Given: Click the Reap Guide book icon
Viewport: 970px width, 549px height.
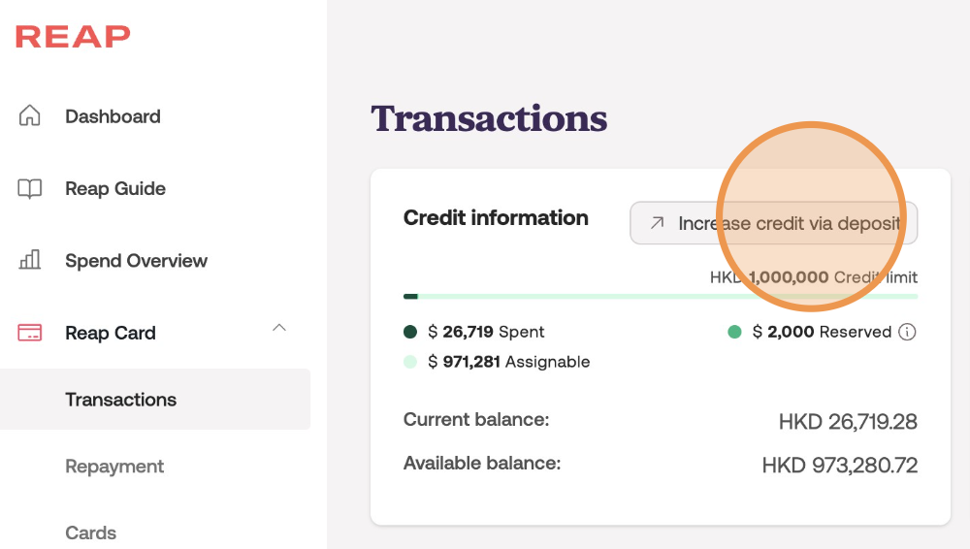Looking at the screenshot, I should tap(30, 188).
